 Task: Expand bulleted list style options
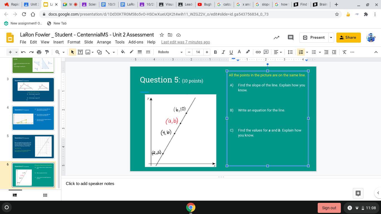pos(320,52)
